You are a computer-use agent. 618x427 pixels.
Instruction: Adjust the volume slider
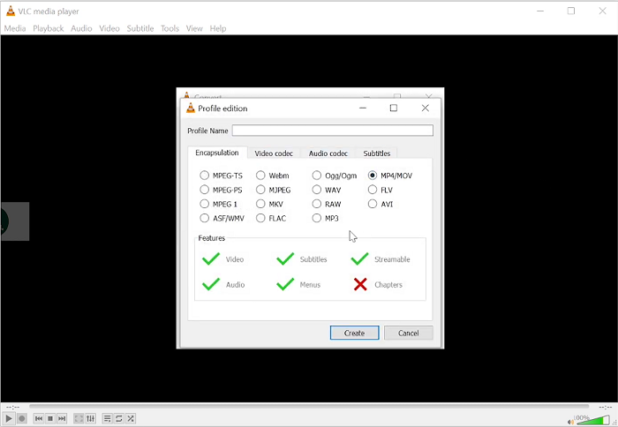click(592, 420)
